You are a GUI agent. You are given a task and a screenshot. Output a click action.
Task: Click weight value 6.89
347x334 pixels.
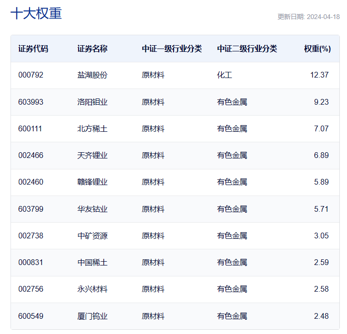click(321, 155)
